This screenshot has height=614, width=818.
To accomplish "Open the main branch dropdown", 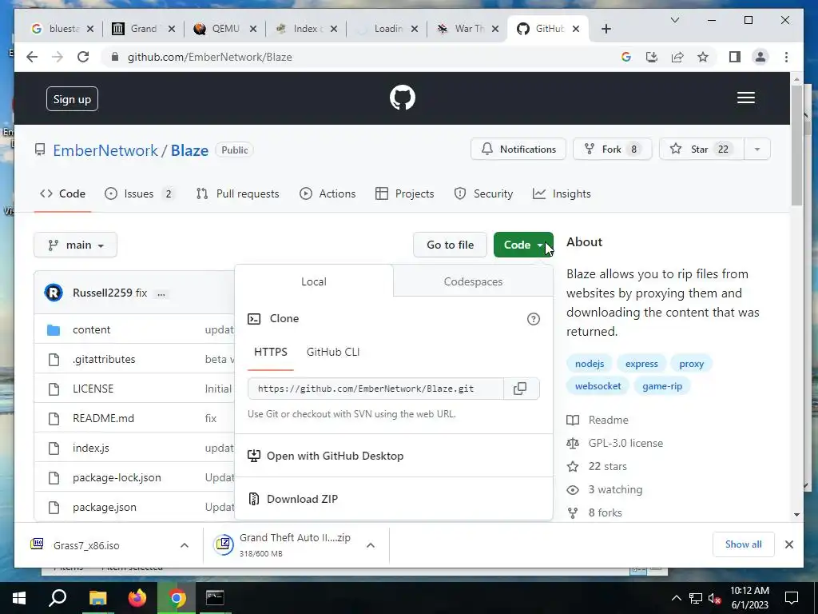I will (x=76, y=245).
